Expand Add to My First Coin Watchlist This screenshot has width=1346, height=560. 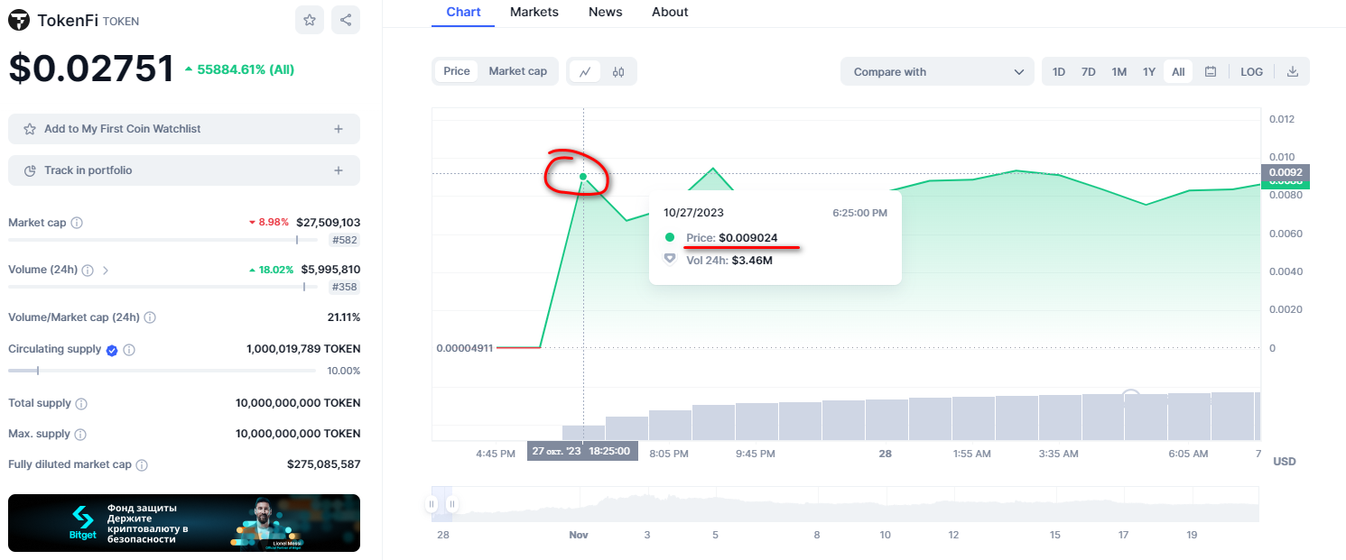pyautogui.click(x=339, y=129)
